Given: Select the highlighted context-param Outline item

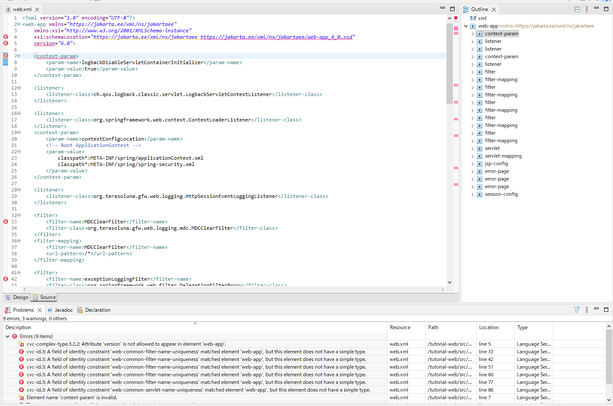Looking at the screenshot, I should coord(501,34).
